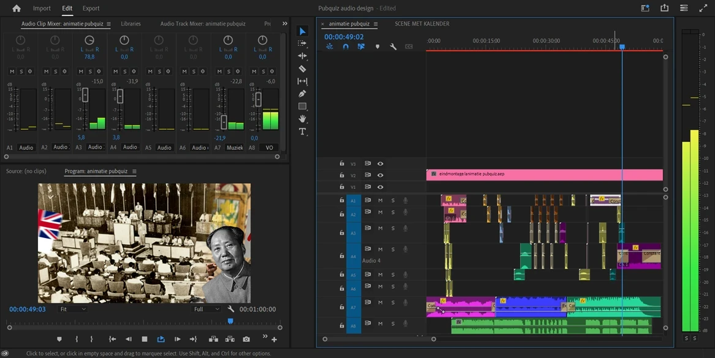Mute audio track A7 in timeline
The image size is (715, 358).
click(380, 302)
